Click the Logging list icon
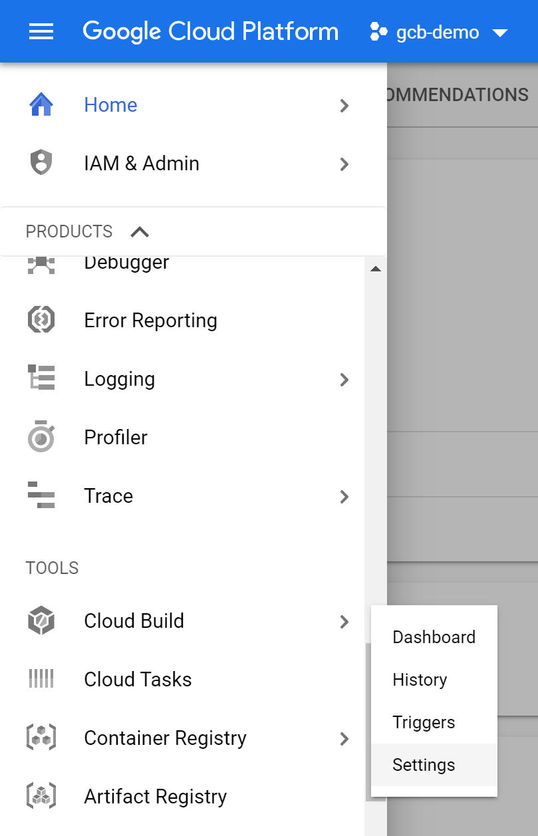538x836 pixels. 41,379
